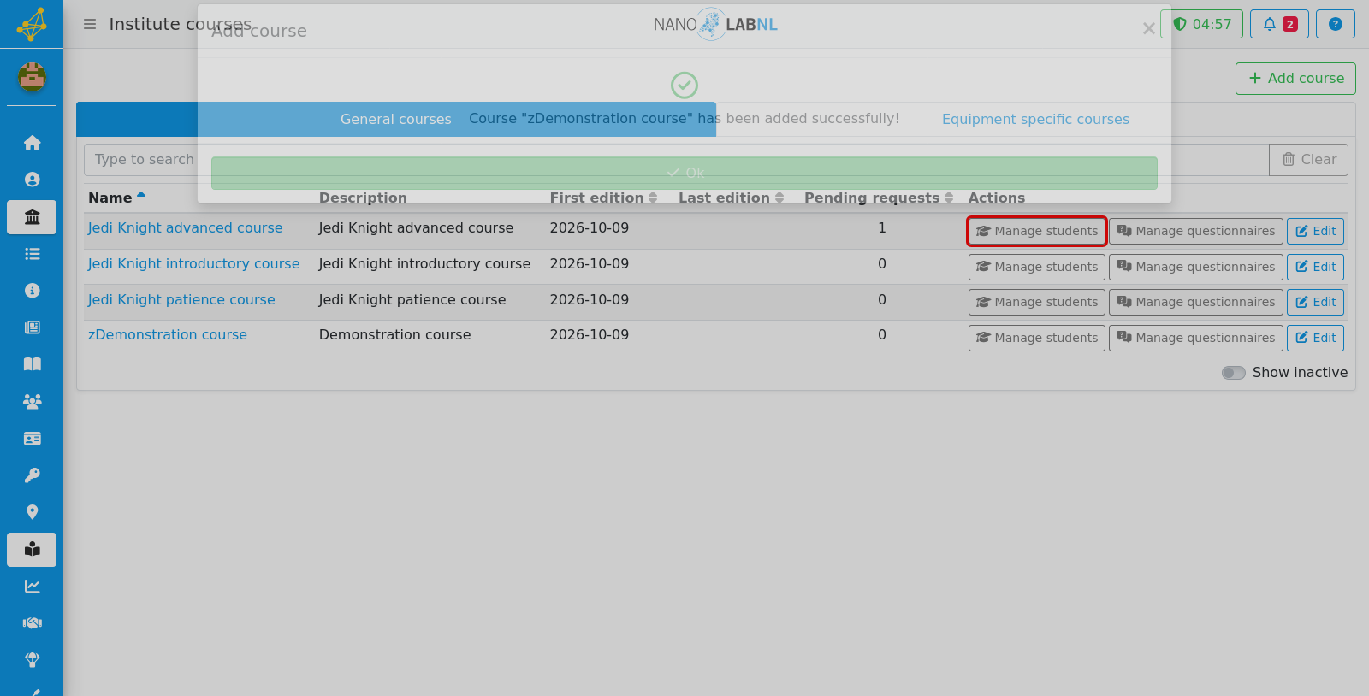Switch to General courses tab

coord(396,120)
